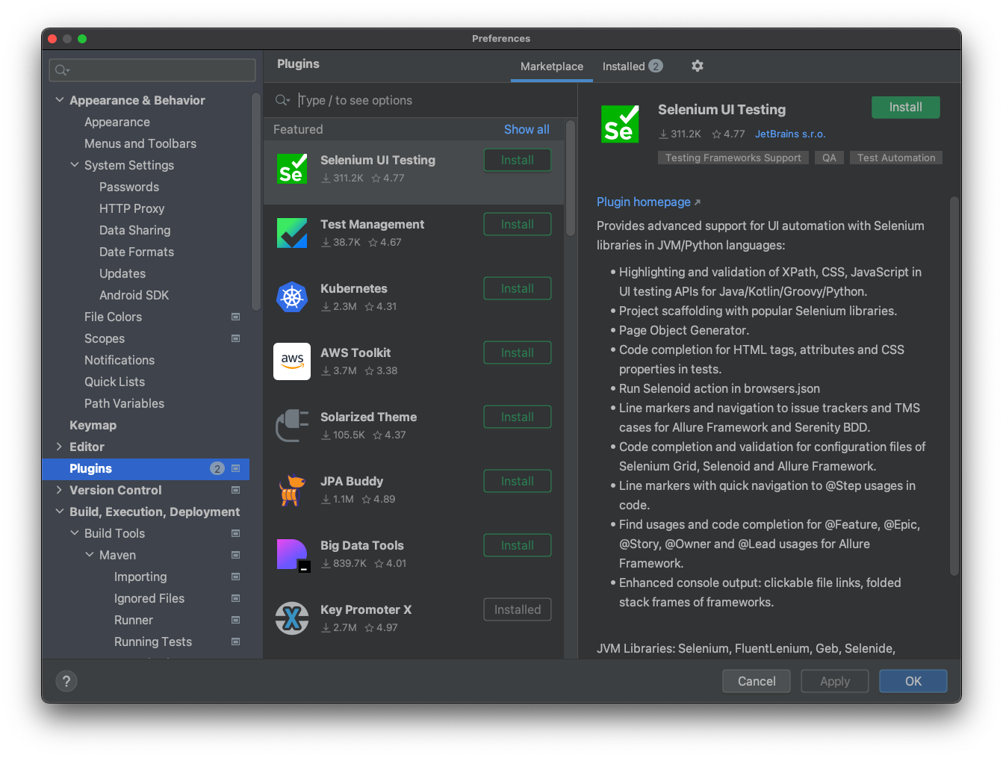This screenshot has width=1003, height=758.
Task: Click the project-level icon beside Version Control
Action: [x=236, y=490]
